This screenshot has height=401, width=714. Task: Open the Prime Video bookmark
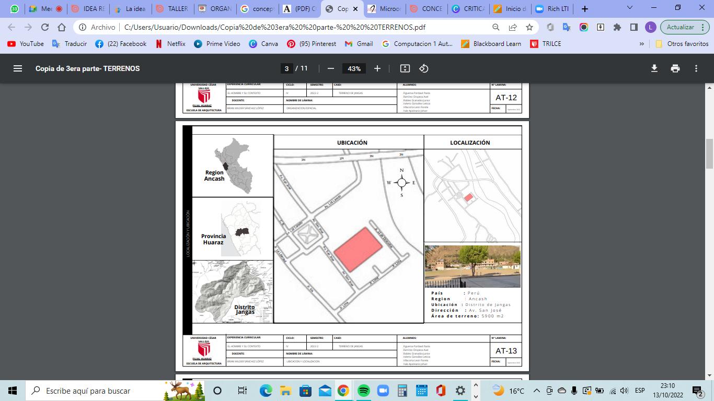[x=217, y=44]
